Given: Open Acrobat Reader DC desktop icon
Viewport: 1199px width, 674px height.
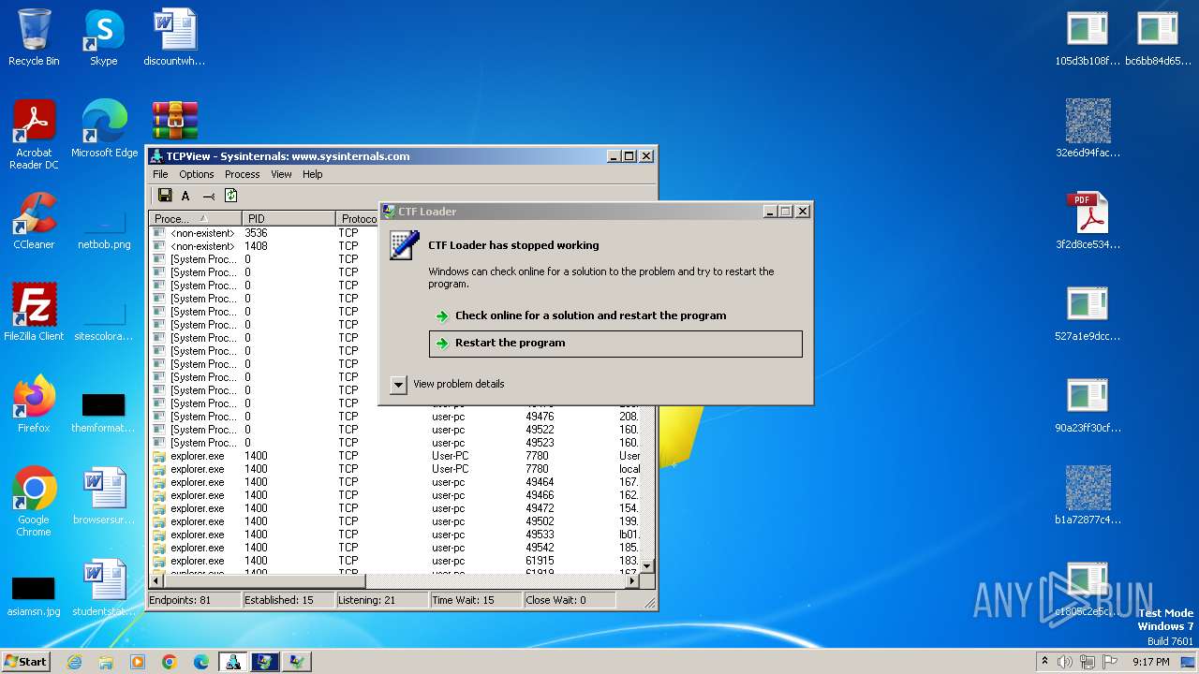Looking at the screenshot, I should [x=34, y=135].
